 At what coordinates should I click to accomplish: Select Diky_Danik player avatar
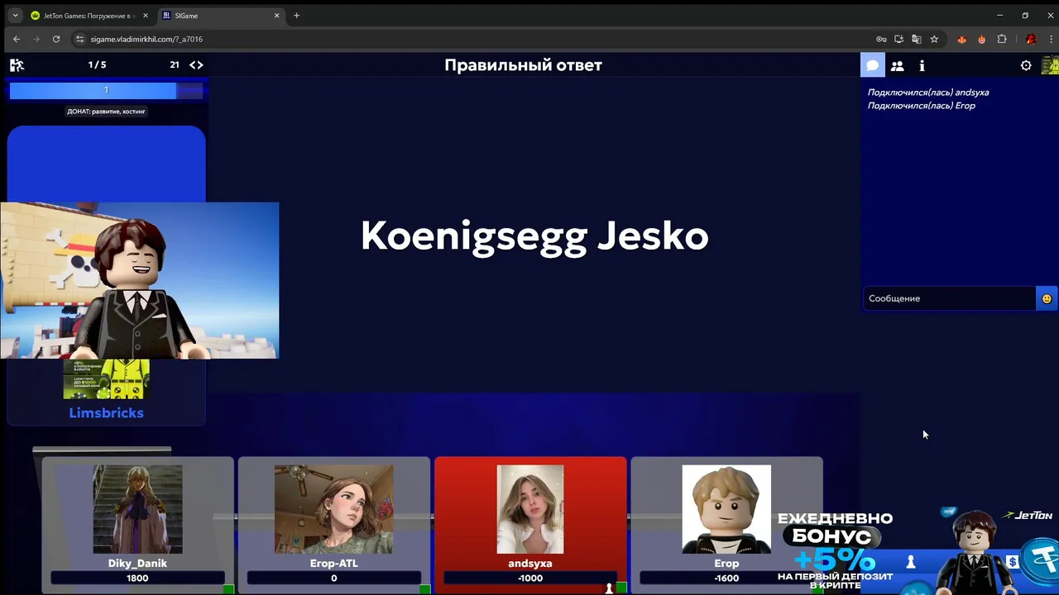(x=137, y=509)
